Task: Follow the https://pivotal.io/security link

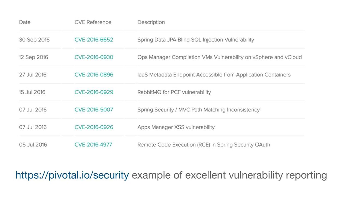Action: (x=72, y=175)
